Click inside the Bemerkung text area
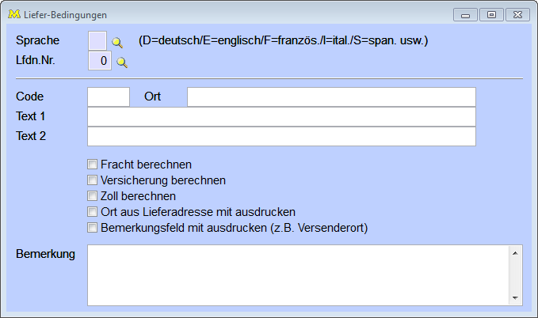This screenshot has height=318, width=538. click(x=298, y=274)
